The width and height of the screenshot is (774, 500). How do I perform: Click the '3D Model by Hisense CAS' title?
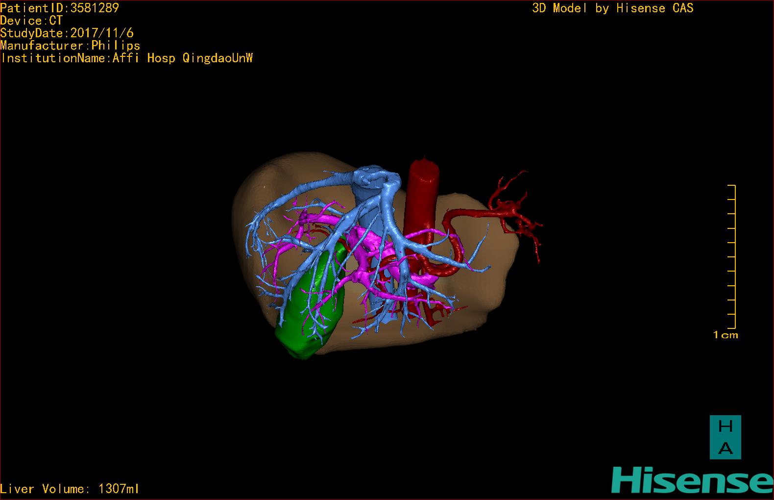[x=613, y=8]
